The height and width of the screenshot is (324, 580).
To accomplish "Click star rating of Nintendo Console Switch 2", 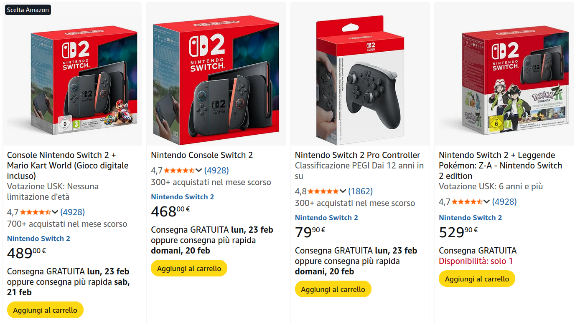I will pyautogui.click(x=179, y=171).
